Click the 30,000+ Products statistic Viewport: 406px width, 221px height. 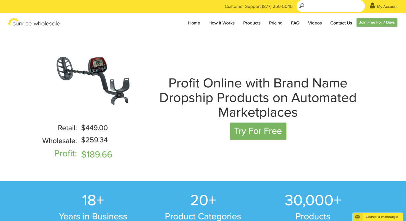pyautogui.click(x=313, y=206)
